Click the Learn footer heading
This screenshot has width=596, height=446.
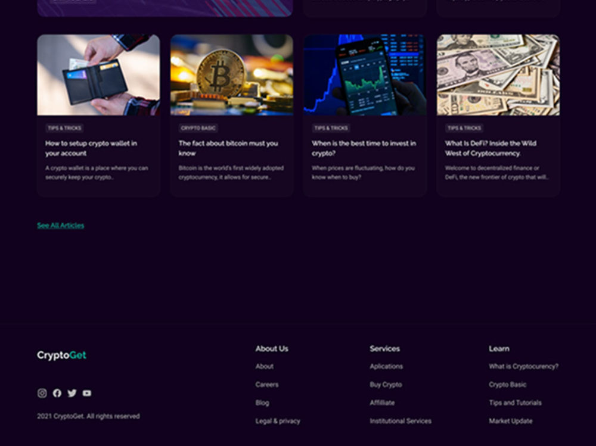pyautogui.click(x=499, y=348)
